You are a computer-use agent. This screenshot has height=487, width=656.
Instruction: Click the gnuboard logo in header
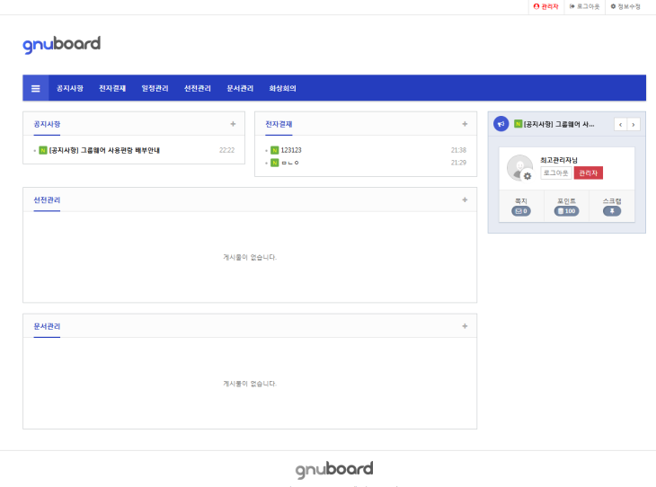[61, 44]
